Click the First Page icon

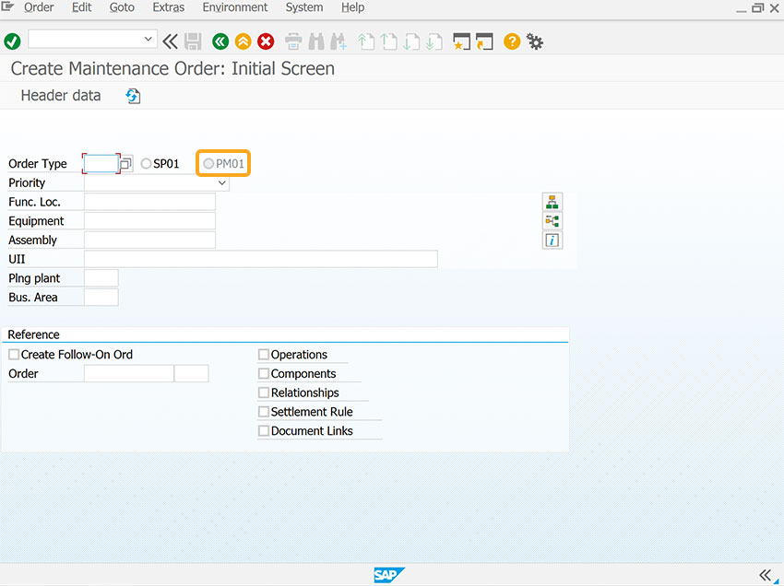366,41
